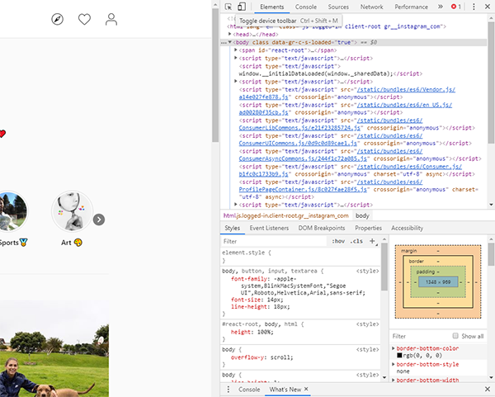Click the height: 100% declaration
Screen dimensions: 495x397
tap(252, 332)
